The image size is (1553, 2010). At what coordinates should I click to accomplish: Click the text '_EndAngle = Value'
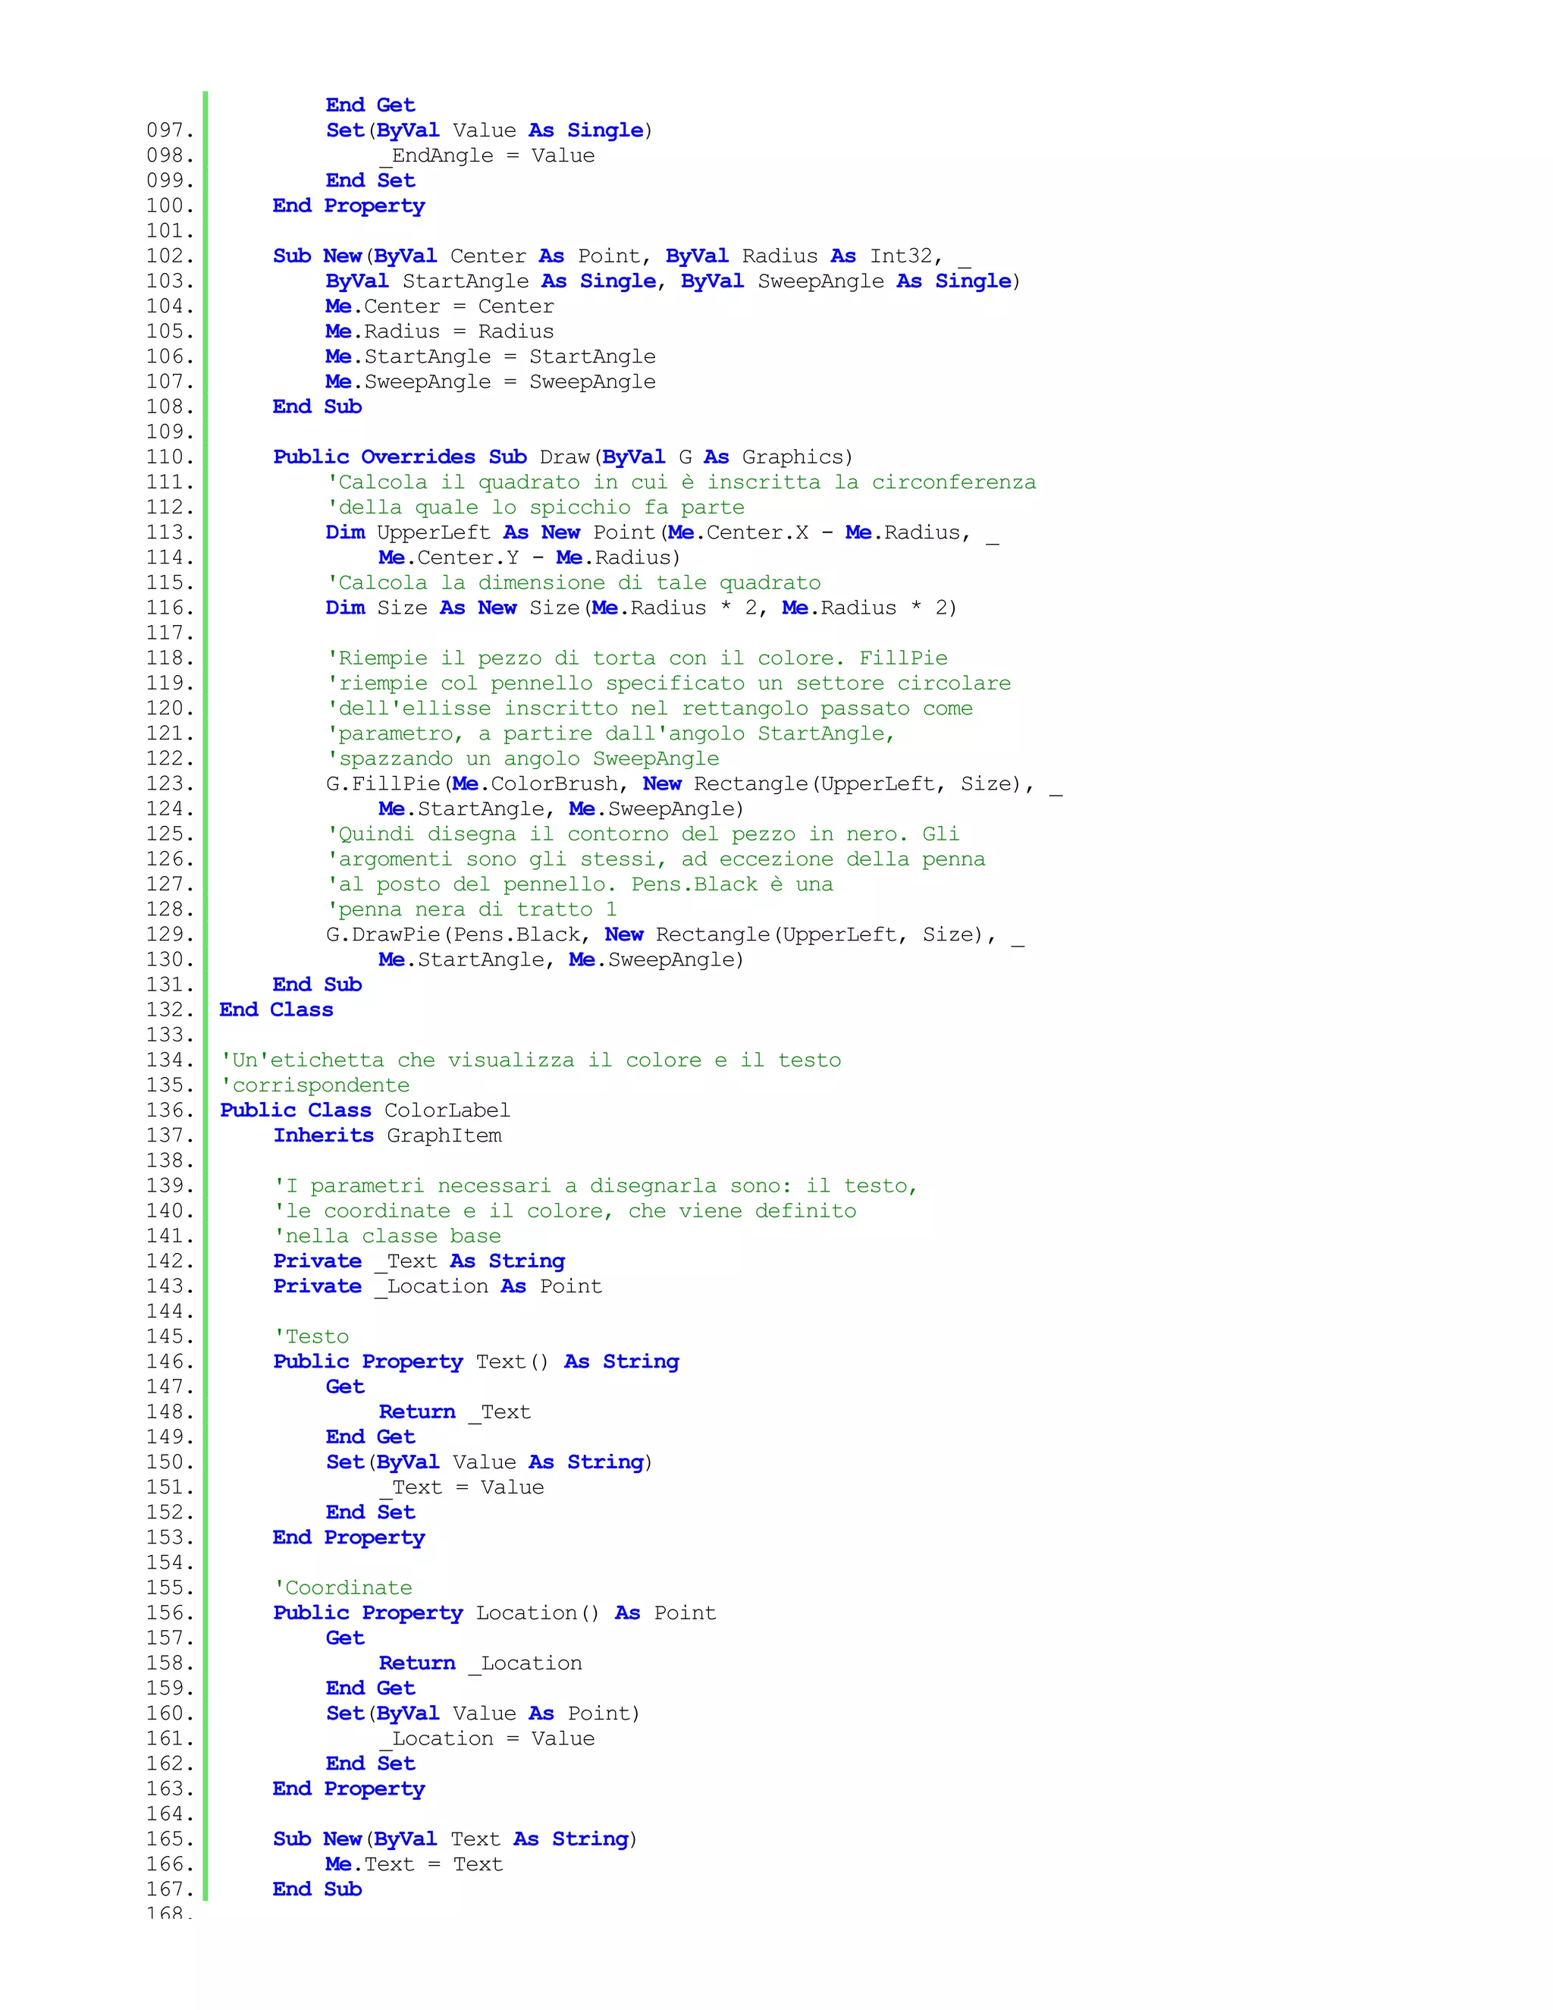point(487,155)
